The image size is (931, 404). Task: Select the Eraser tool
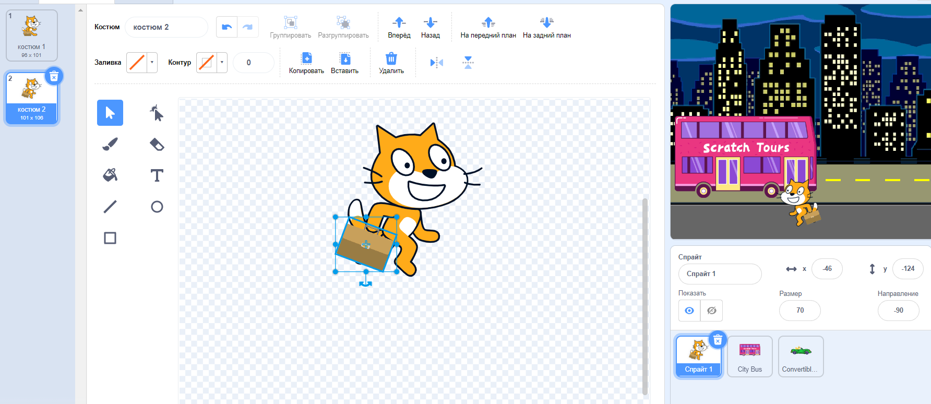pos(157,144)
